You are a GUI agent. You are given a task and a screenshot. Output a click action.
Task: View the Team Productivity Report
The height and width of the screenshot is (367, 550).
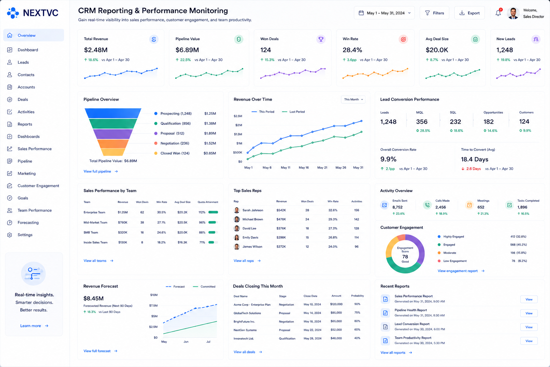click(529, 341)
